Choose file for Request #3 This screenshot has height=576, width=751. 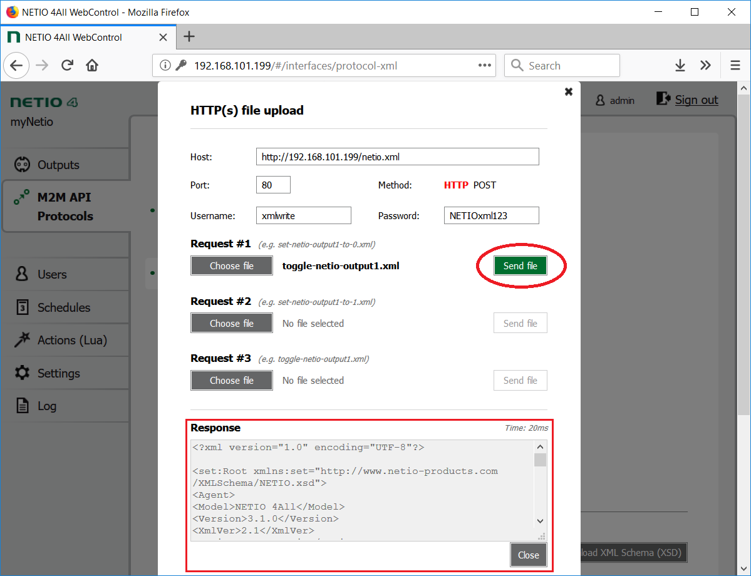pyautogui.click(x=231, y=380)
